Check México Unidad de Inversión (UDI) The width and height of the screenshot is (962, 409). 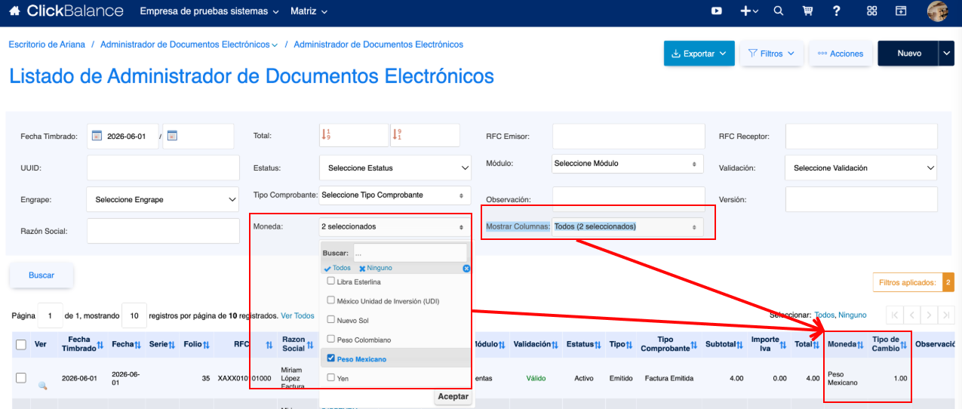click(x=330, y=300)
